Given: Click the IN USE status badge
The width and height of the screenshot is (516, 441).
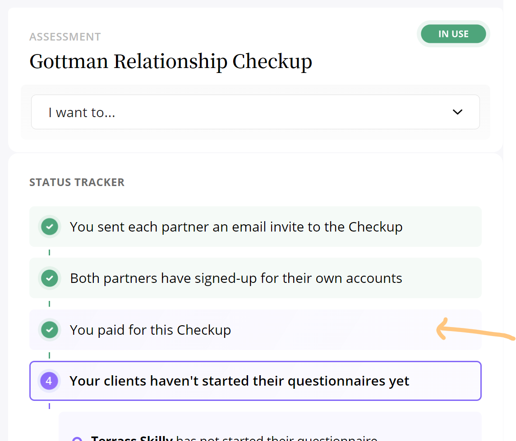Looking at the screenshot, I should pyautogui.click(x=453, y=34).
